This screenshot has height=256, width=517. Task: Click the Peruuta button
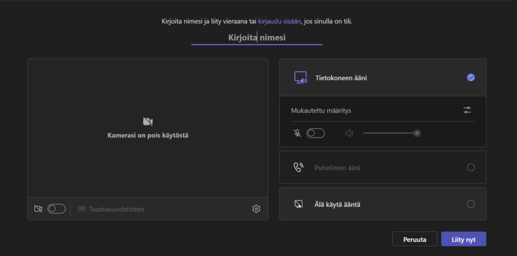[415, 239]
